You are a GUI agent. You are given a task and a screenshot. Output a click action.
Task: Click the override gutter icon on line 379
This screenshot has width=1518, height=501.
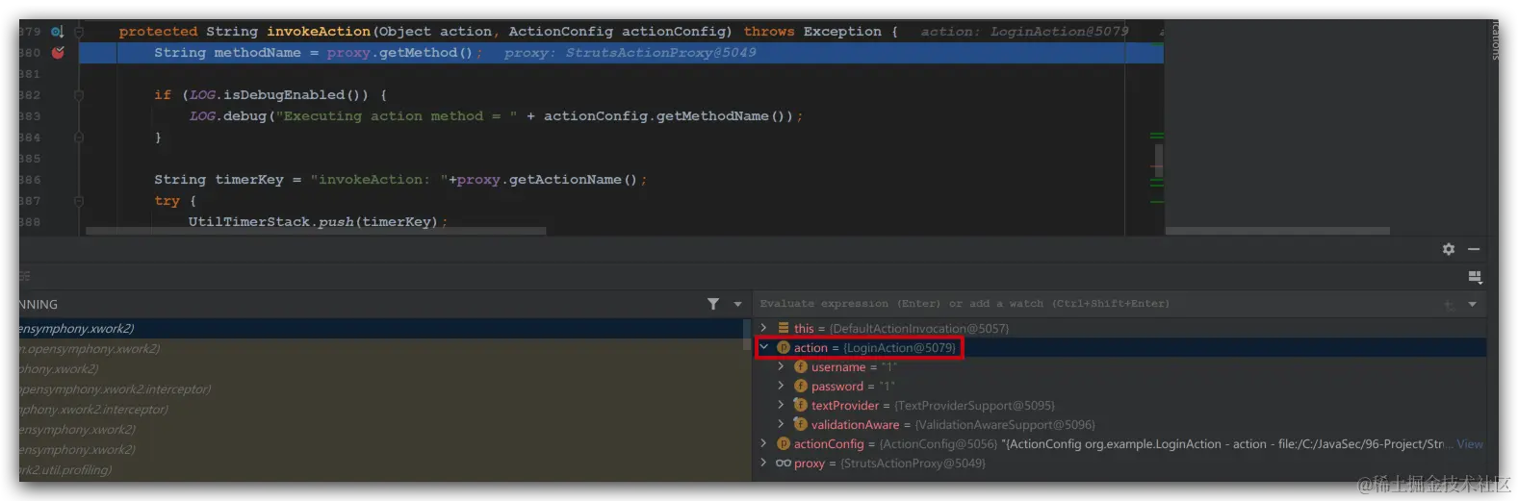(57, 32)
